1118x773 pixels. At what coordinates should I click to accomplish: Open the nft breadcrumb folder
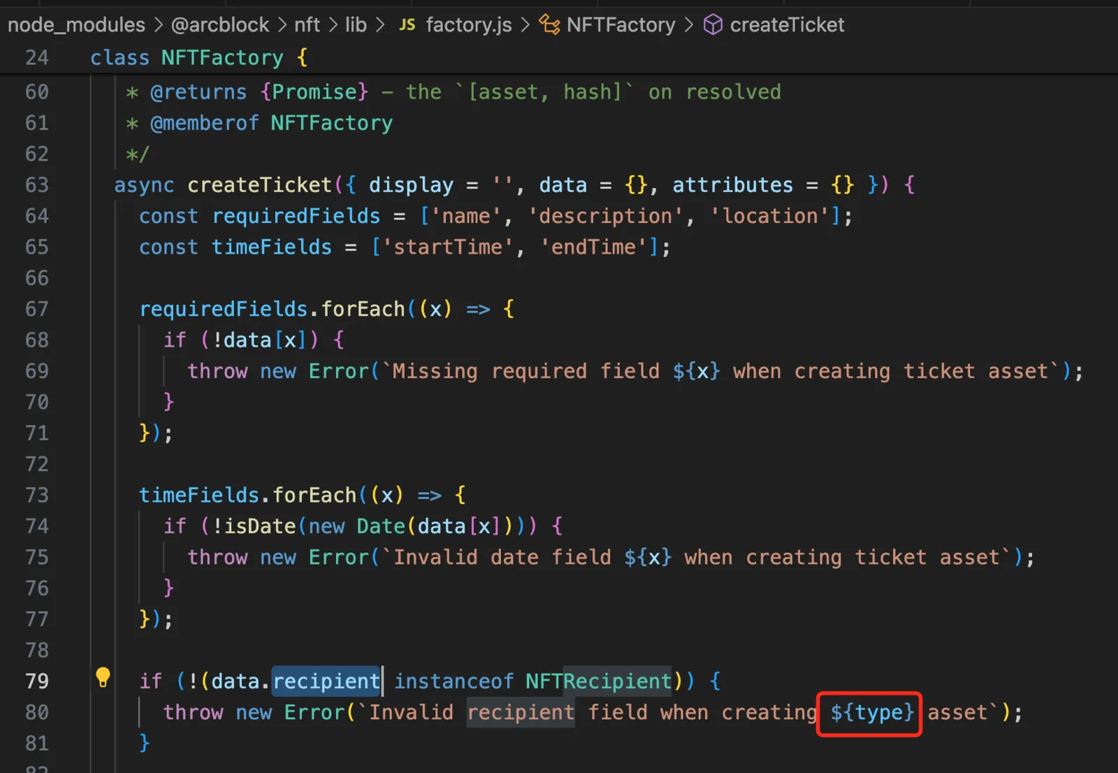pyautogui.click(x=307, y=25)
